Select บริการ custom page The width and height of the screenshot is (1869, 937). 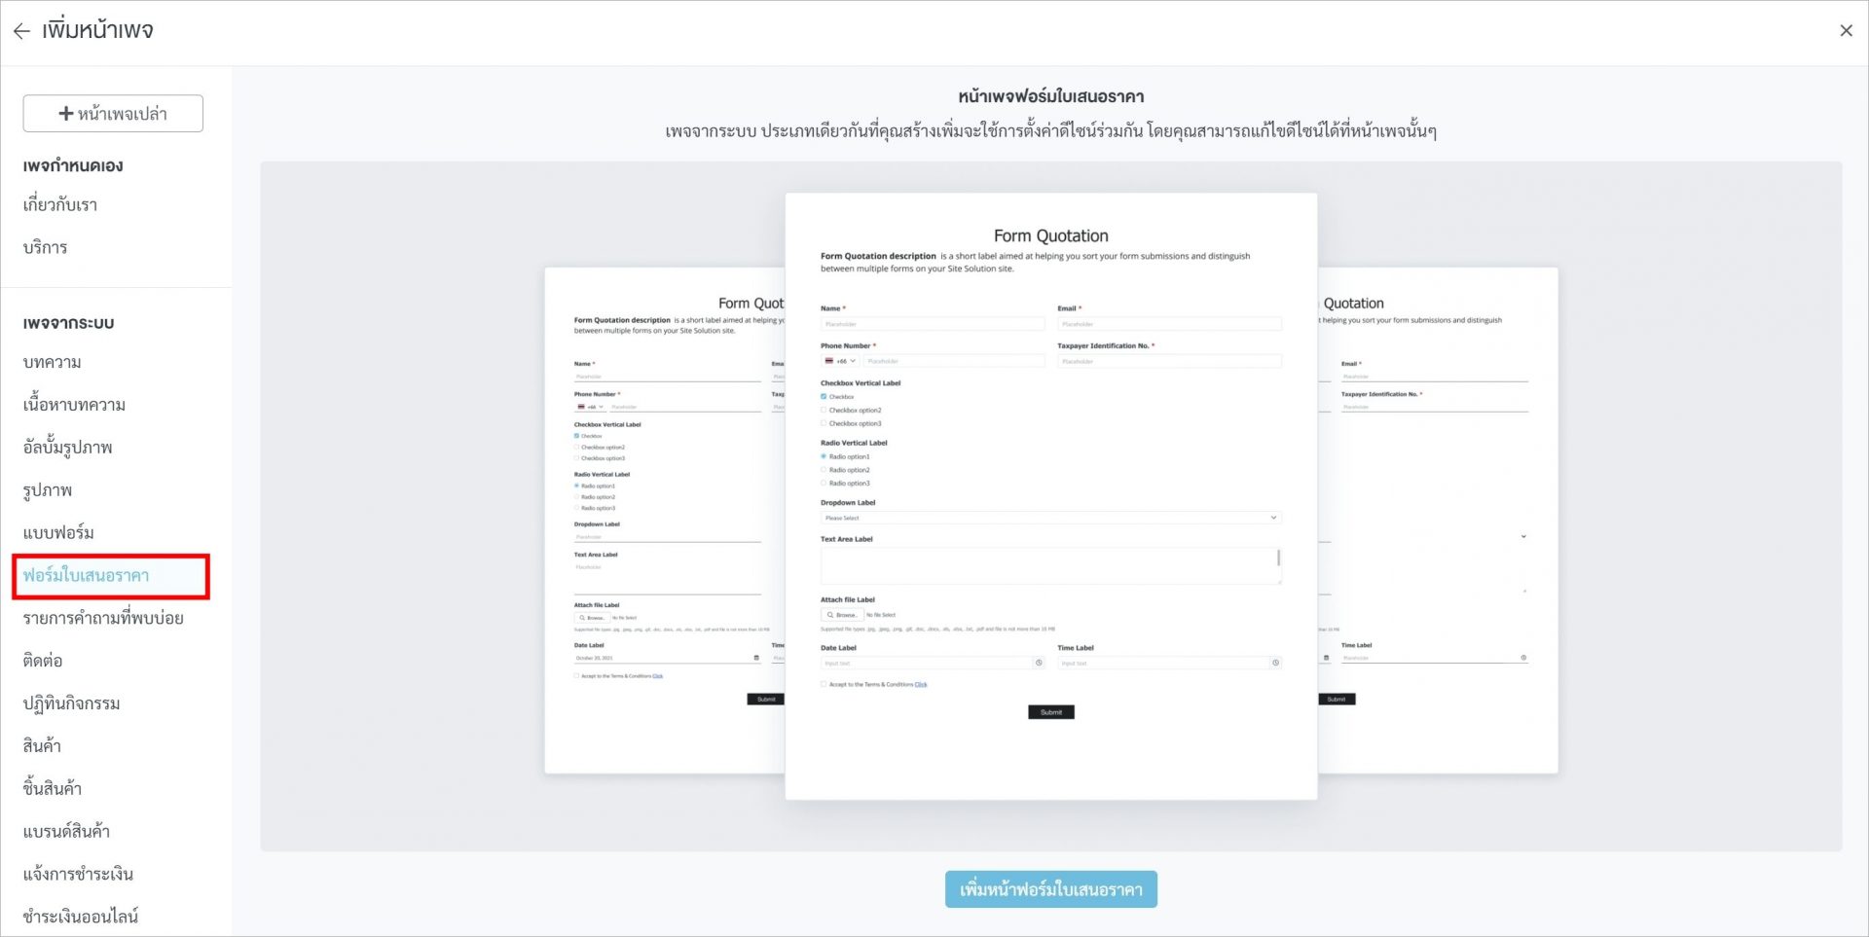pyautogui.click(x=46, y=248)
